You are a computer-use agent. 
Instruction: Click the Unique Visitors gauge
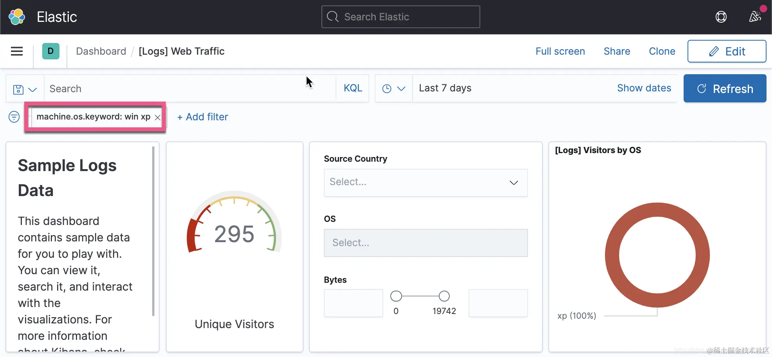[234, 223]
